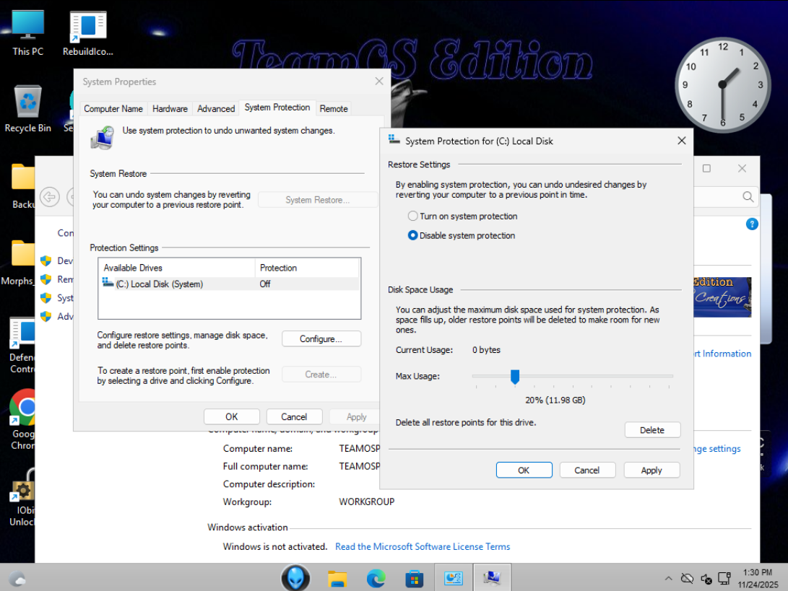This screenshot has width=788, height=591.
Task: Launch Microsoft Edge from the taskbar
Action: 376,579
